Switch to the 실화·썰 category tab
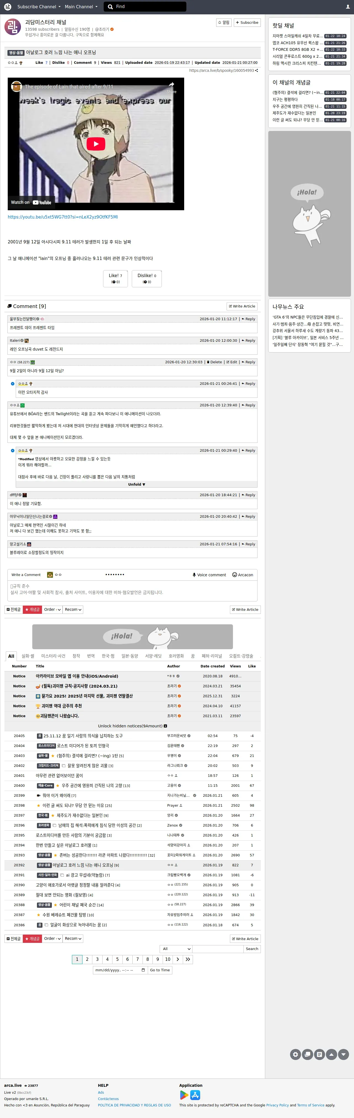The height and width of the screenshot is (1118, 354). pos(28,656)
